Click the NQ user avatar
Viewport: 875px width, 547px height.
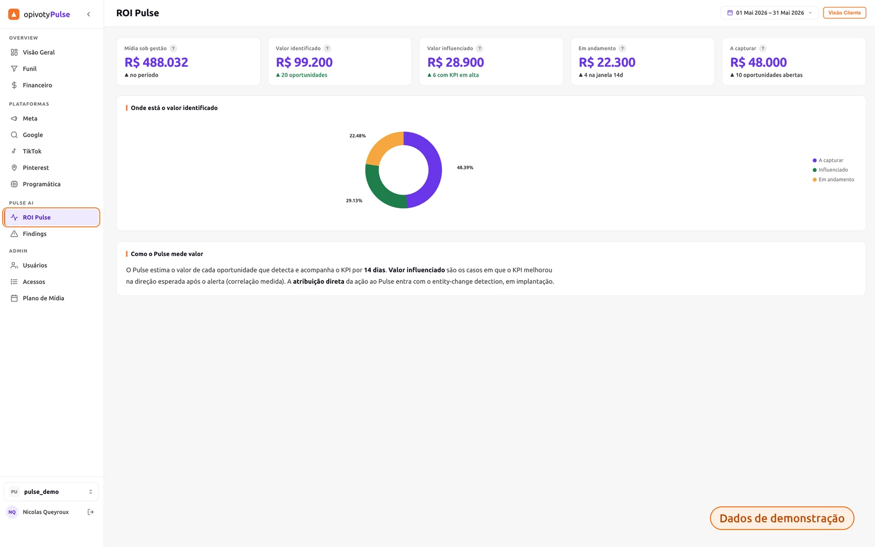pos(12,513)
